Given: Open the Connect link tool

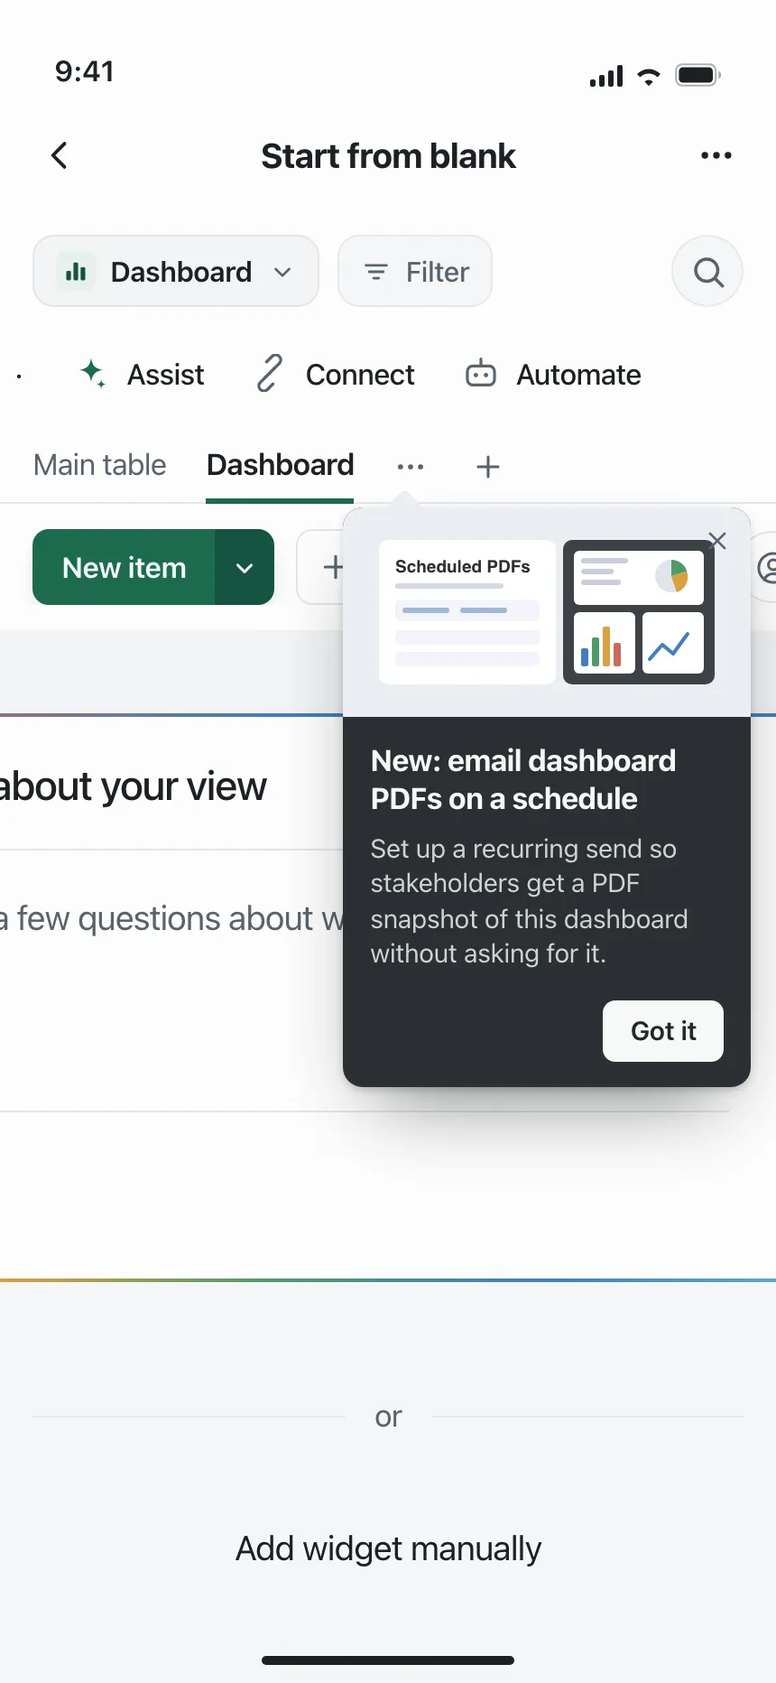Looking at the screenshot, I should point(336,375).
